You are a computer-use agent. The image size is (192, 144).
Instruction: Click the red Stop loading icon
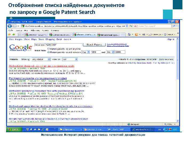click(135, 26)
